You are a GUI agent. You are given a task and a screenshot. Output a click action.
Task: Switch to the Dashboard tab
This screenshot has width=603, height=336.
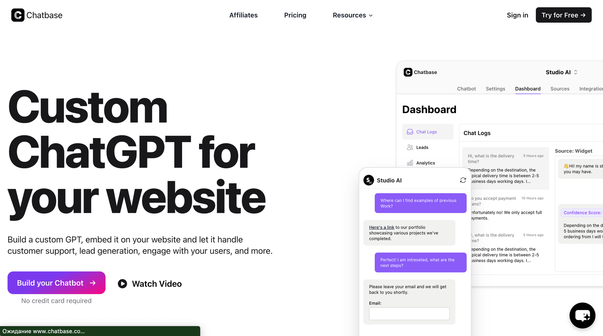(x=528, y=89)
